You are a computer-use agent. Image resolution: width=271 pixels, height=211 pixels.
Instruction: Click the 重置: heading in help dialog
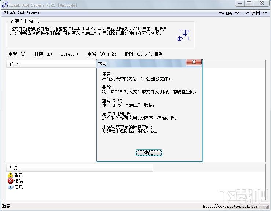[107, 74]
